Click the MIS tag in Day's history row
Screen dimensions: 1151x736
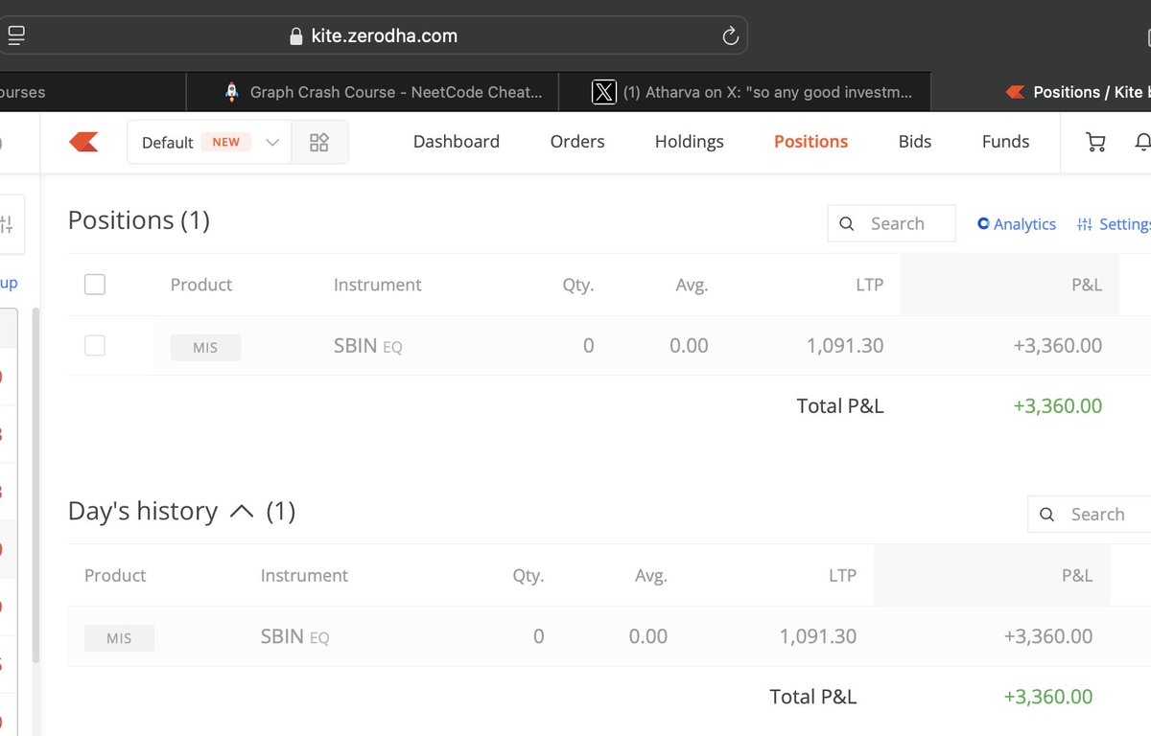[119, 638]
